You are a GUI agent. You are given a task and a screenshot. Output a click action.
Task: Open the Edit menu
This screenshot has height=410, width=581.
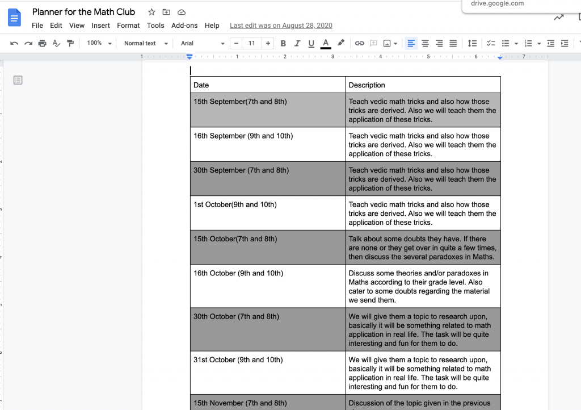click(56, 26)
